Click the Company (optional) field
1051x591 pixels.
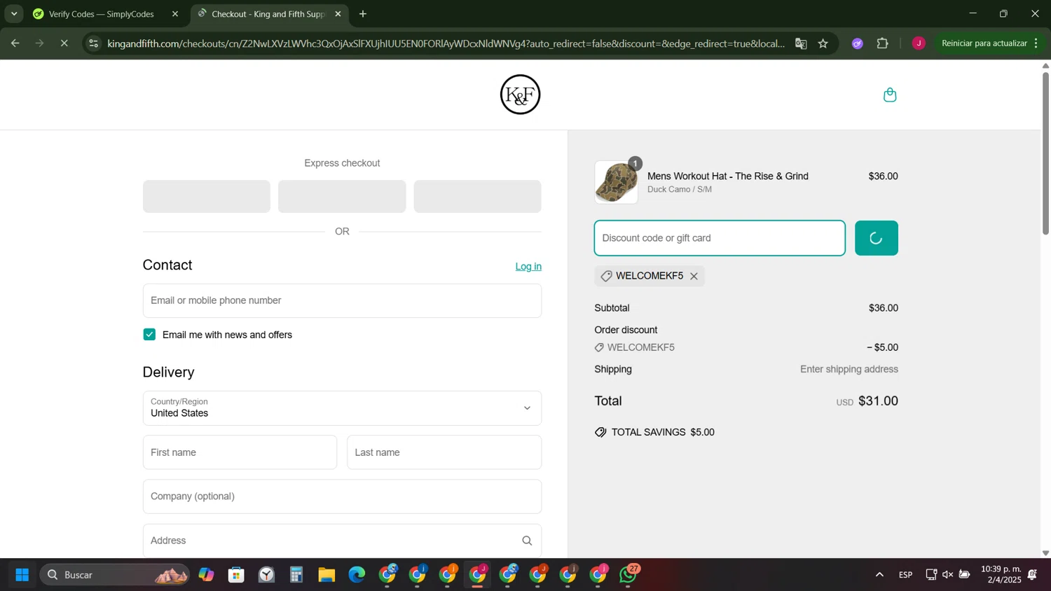[342, 496]
